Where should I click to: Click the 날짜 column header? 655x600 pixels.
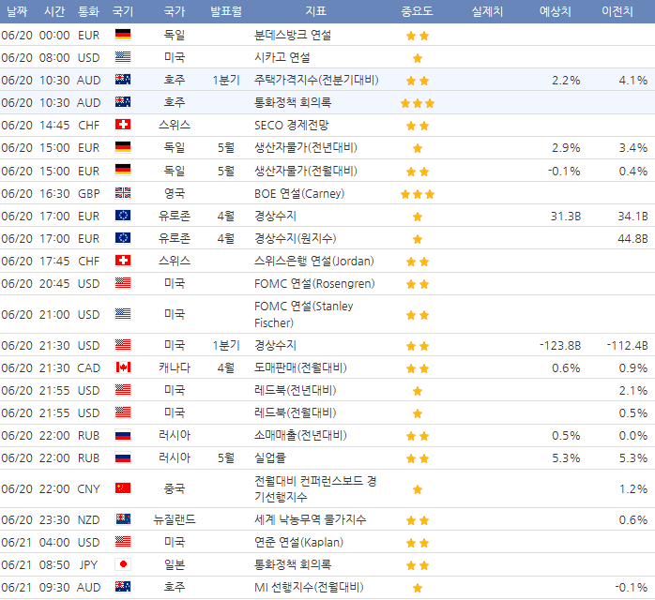[x=17, y=11]
